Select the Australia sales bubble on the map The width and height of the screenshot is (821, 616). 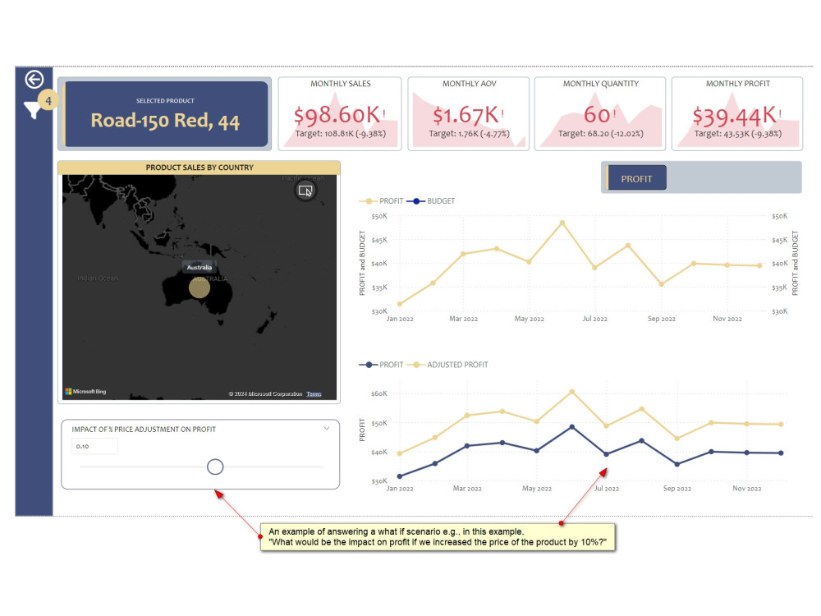tap(198, 287)
